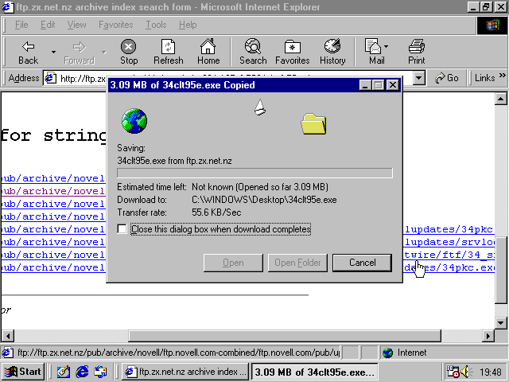
Task: Open the Windows Start menu
Action: (22, 372)
